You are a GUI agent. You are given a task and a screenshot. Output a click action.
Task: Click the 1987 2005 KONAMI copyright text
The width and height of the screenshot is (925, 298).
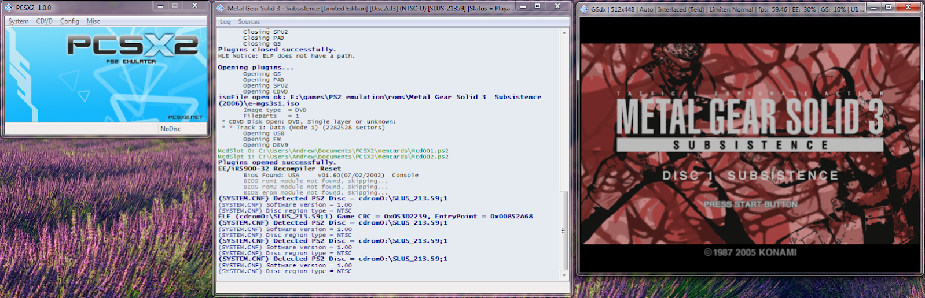click(x=750, y=252)
